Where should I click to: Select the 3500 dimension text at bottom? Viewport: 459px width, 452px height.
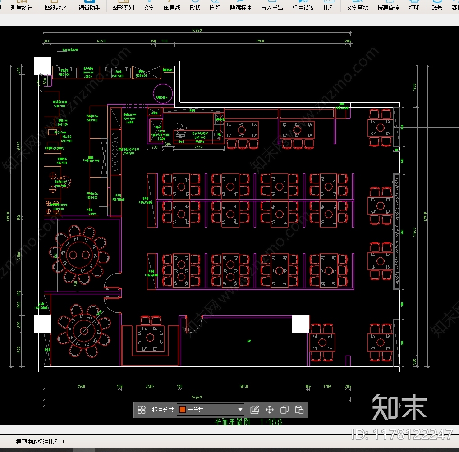(81, 387)
